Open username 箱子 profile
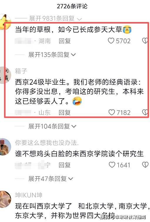The width and height of the screenshot is (150, 222). point(21,71)
